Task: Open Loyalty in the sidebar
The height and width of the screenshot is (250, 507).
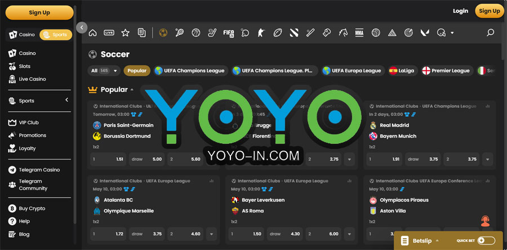Action: [27, 148]
